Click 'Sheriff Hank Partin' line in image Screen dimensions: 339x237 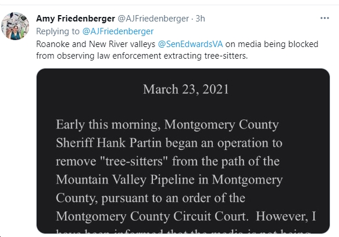coord(169,143)
